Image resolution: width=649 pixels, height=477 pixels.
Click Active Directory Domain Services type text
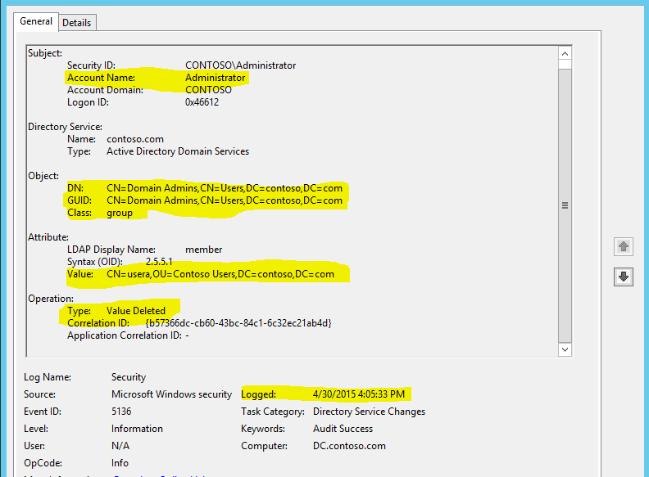pos(178,151)
